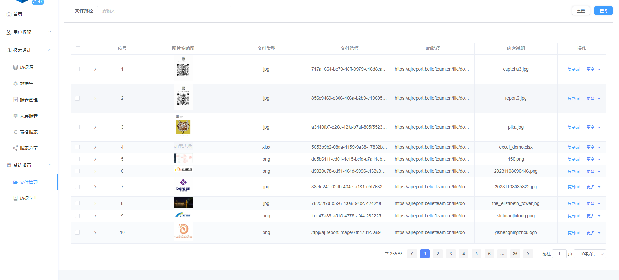Click the 内容说明 column header
This screenshot has height=280, width=619.
click(x=516, y=49)
